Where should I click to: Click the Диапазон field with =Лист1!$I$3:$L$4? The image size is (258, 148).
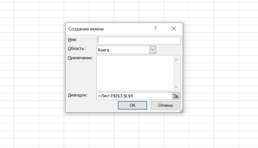click(134, 96)
